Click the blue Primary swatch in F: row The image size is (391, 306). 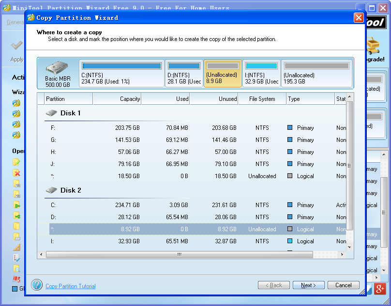290,127
